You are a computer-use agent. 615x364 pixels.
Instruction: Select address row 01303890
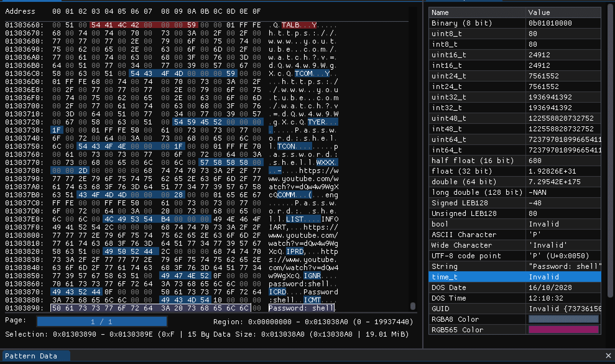pyautogui.click(x=24, y=308)
